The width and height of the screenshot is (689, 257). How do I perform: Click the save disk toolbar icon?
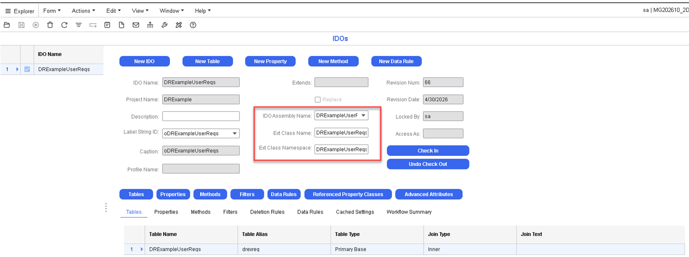(x=21, y=25)
